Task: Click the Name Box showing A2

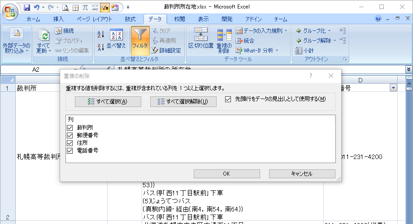Action: pos(35,69)
